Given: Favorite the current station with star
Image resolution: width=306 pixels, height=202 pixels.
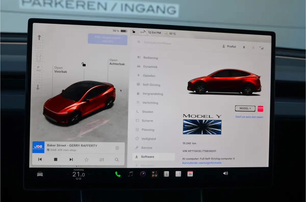Looking at the screenshot, I should tap(86, 160).
